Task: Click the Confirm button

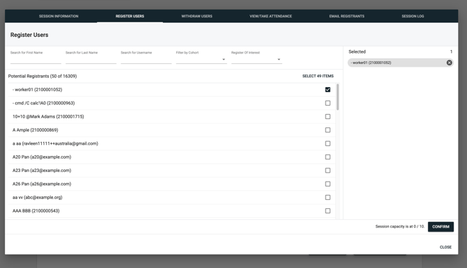Action: 441,227
